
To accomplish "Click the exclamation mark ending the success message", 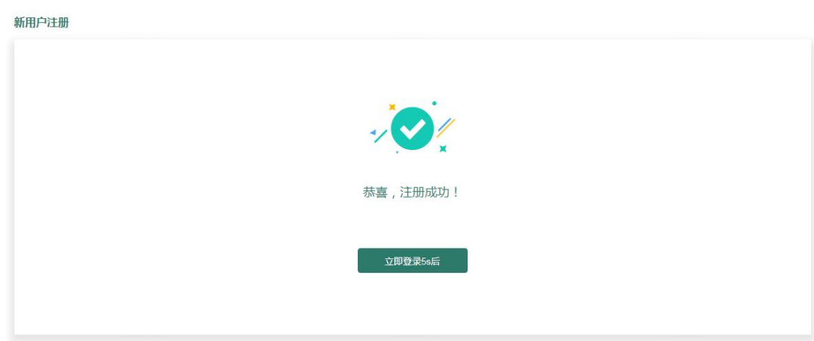I will pyautogui.click(x=456, y=192).
